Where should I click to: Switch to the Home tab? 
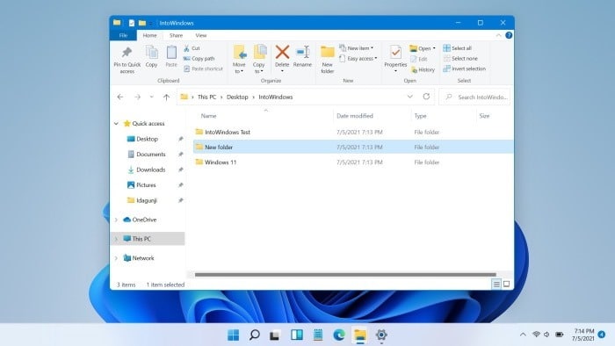150,35
